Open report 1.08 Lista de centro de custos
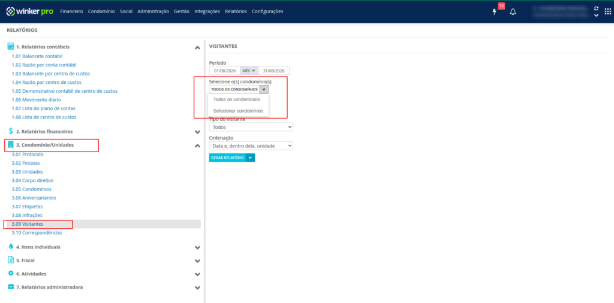The image size is (614, 303). [x=44, y=117]
